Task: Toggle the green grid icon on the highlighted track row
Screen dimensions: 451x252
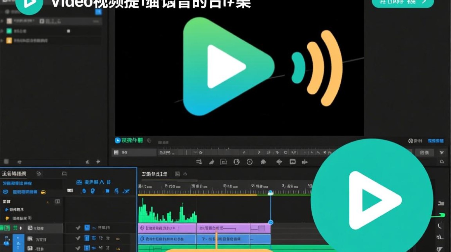Action: point(15,228)
